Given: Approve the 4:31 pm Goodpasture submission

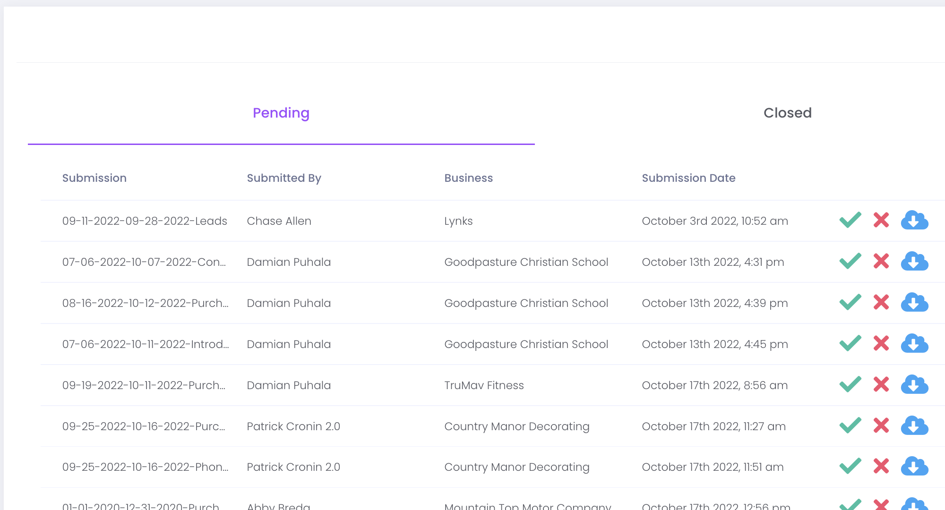Looking at the screenshot, I should (850, 262).
